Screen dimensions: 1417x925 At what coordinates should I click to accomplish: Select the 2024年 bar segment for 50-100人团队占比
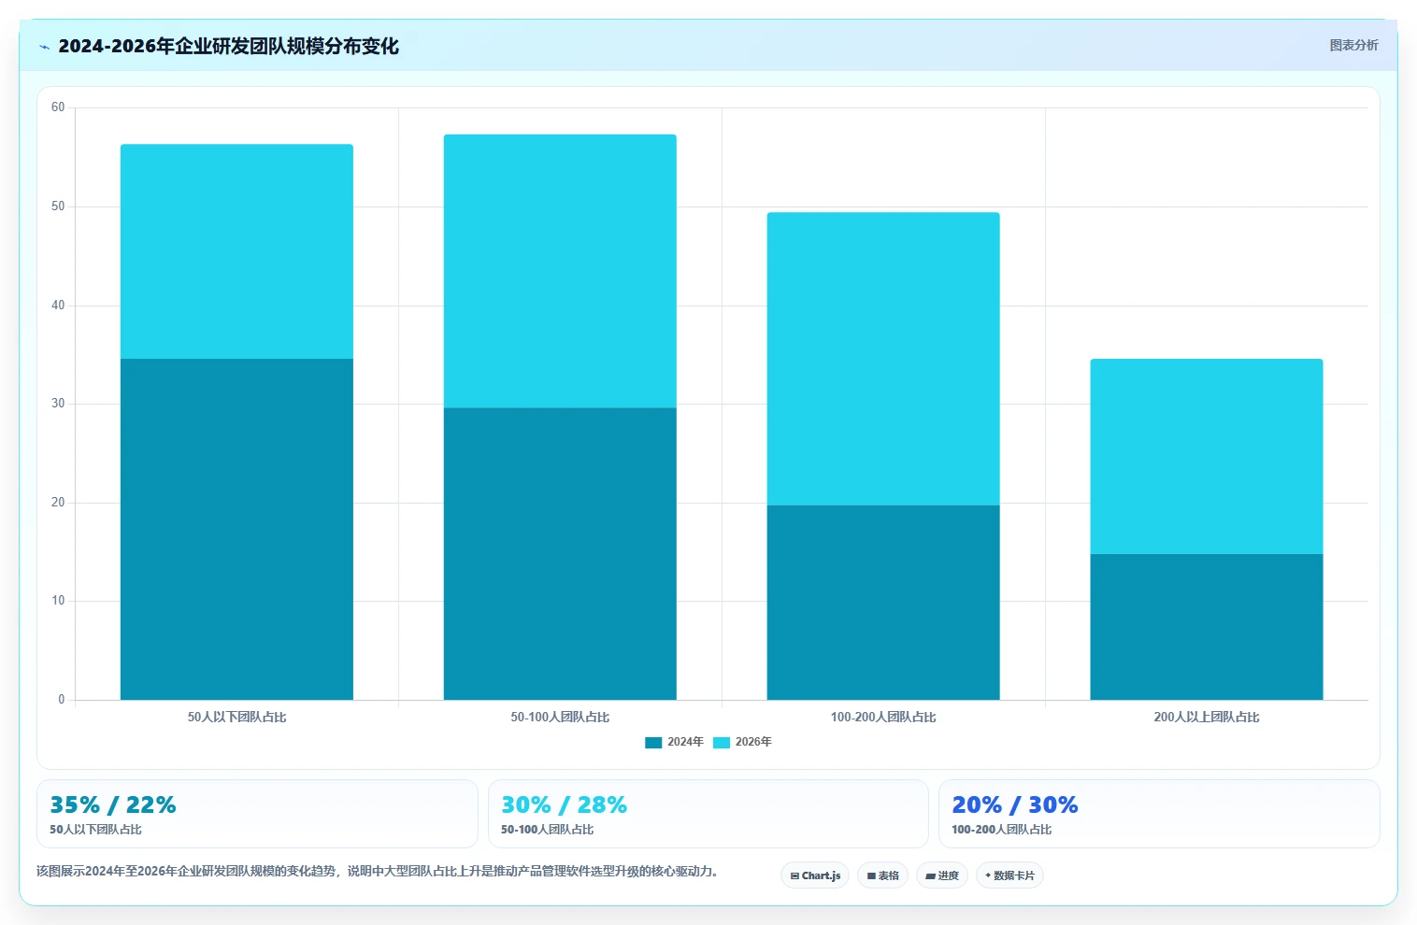click(560, 553)
